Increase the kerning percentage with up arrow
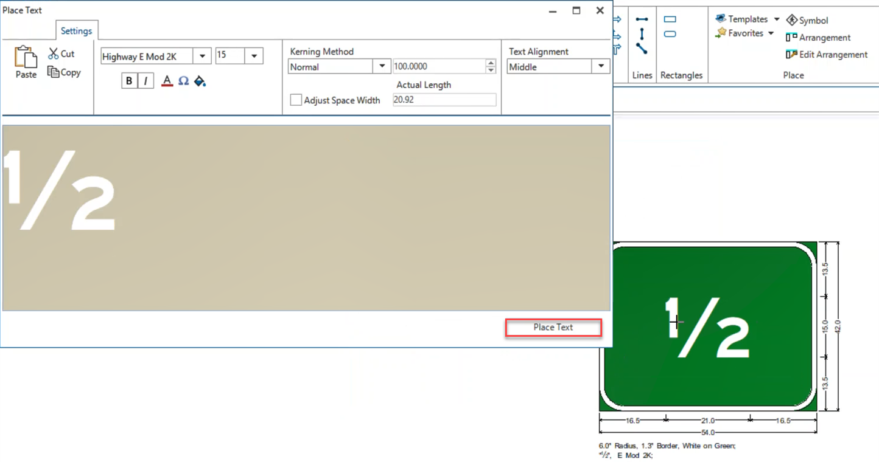The width and height of the screenshot is (879, 462). 491,63
